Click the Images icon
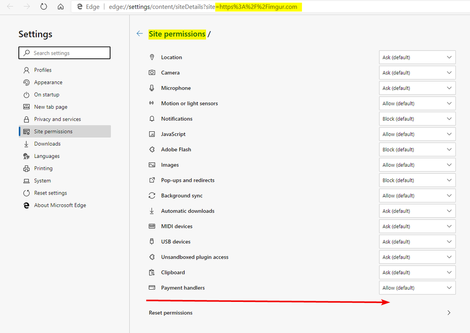The height and width of the screenshot is (333, 470). 152,165
